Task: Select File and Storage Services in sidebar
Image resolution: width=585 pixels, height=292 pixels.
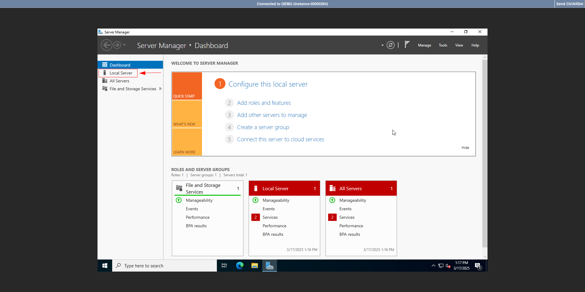Action: pos(130,89)
